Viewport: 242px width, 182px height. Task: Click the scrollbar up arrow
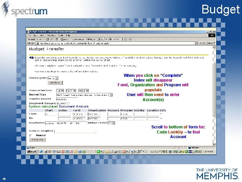(x=214, y=47)
